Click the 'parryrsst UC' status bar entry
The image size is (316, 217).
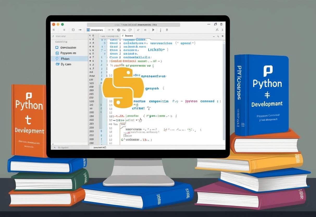pyautogui.click(x=100, y=148)
